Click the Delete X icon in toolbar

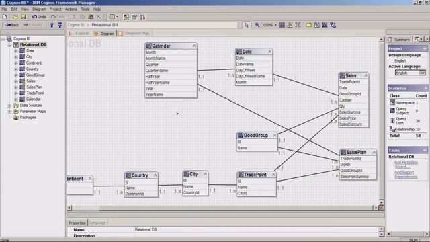pos(99,17)
